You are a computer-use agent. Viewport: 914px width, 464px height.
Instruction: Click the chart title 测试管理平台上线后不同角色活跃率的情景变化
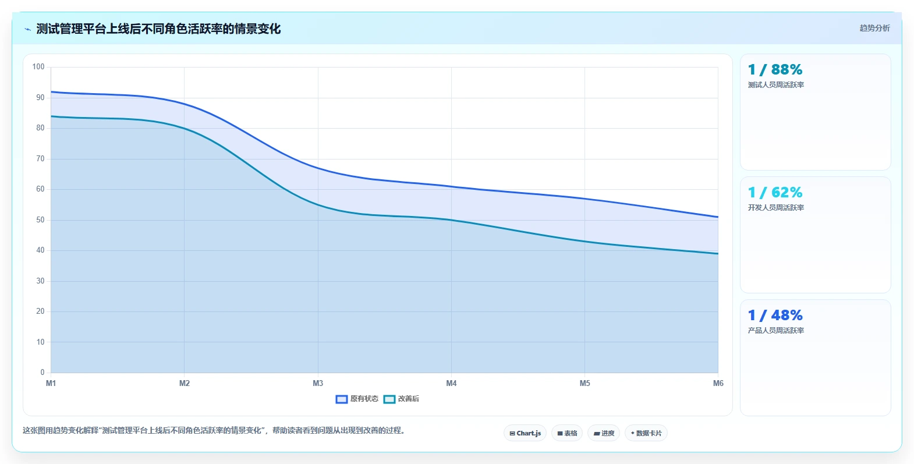158,29
